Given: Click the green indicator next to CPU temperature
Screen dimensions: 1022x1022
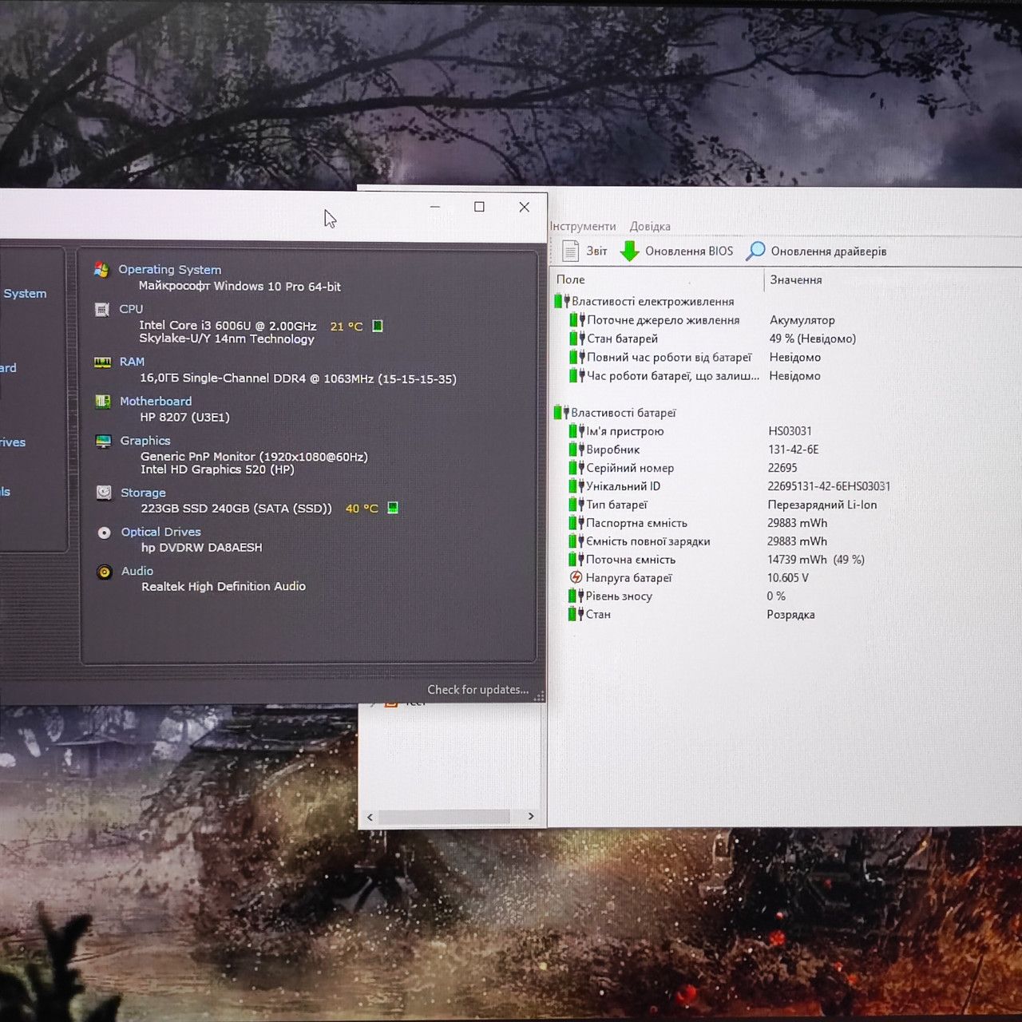Looking at the screenshot, I should coord(378,326).
